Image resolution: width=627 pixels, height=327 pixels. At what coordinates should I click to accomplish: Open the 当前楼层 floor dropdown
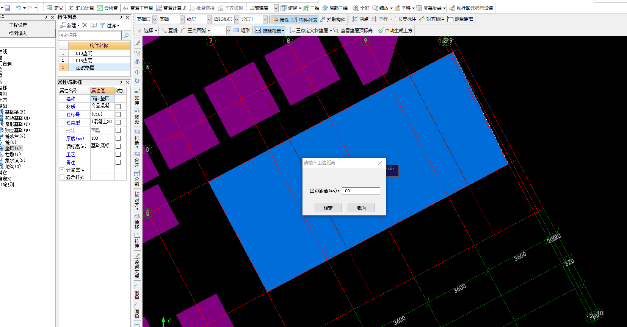(276, 8)
